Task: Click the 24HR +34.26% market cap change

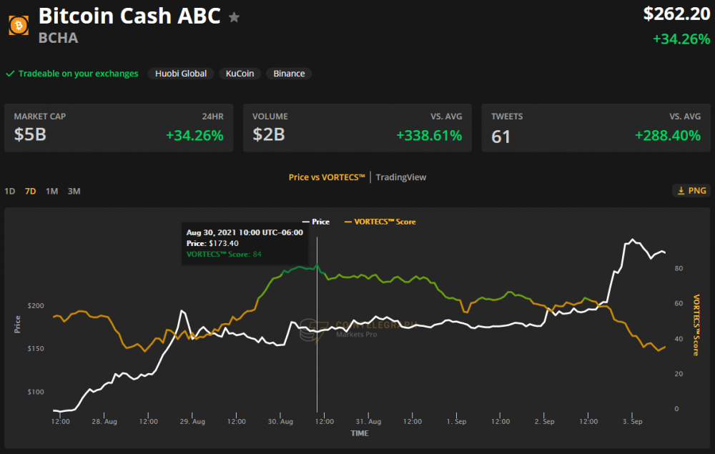Action: click(x=194, y=135)
